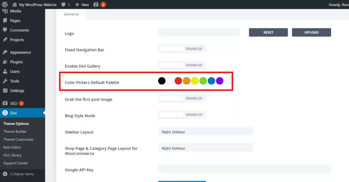This screenshot has width=349, height=182.
Task: Click the Divi D logo icon
Action: coord(5,113)
